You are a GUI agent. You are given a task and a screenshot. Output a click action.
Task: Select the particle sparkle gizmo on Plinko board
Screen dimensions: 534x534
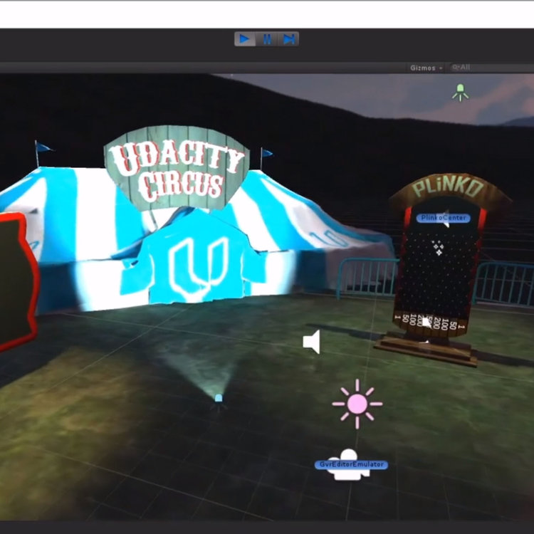(x=438, y=248)
